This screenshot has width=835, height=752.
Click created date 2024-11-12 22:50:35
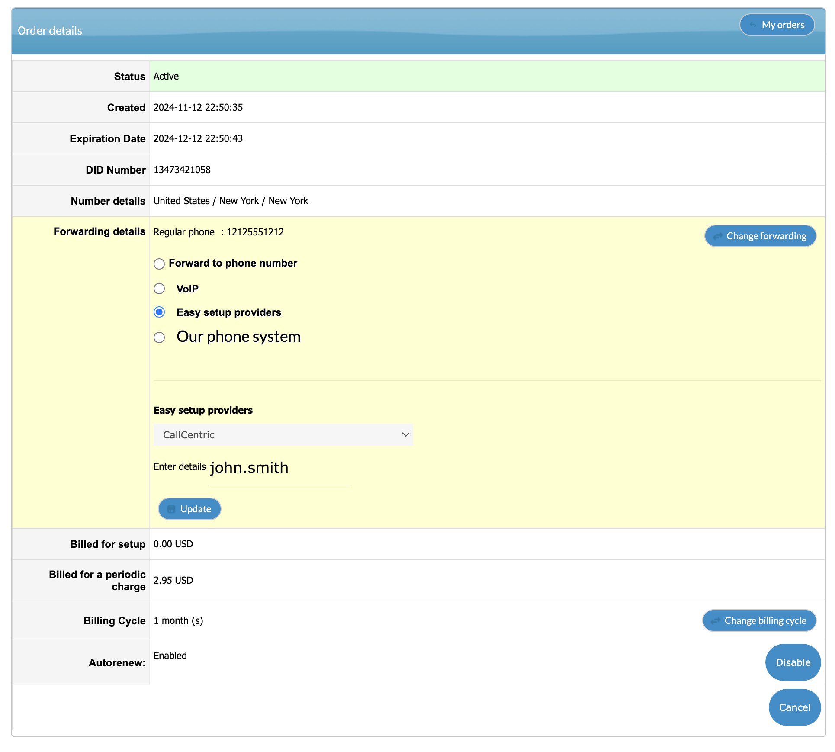pyautogui.click(x=198, y=107)
